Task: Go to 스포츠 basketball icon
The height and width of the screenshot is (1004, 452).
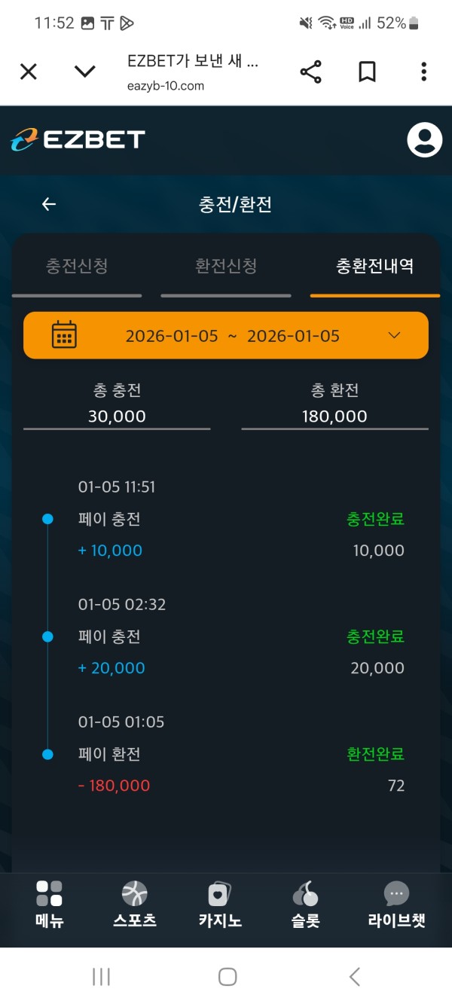Action: (x=135, y=894)
